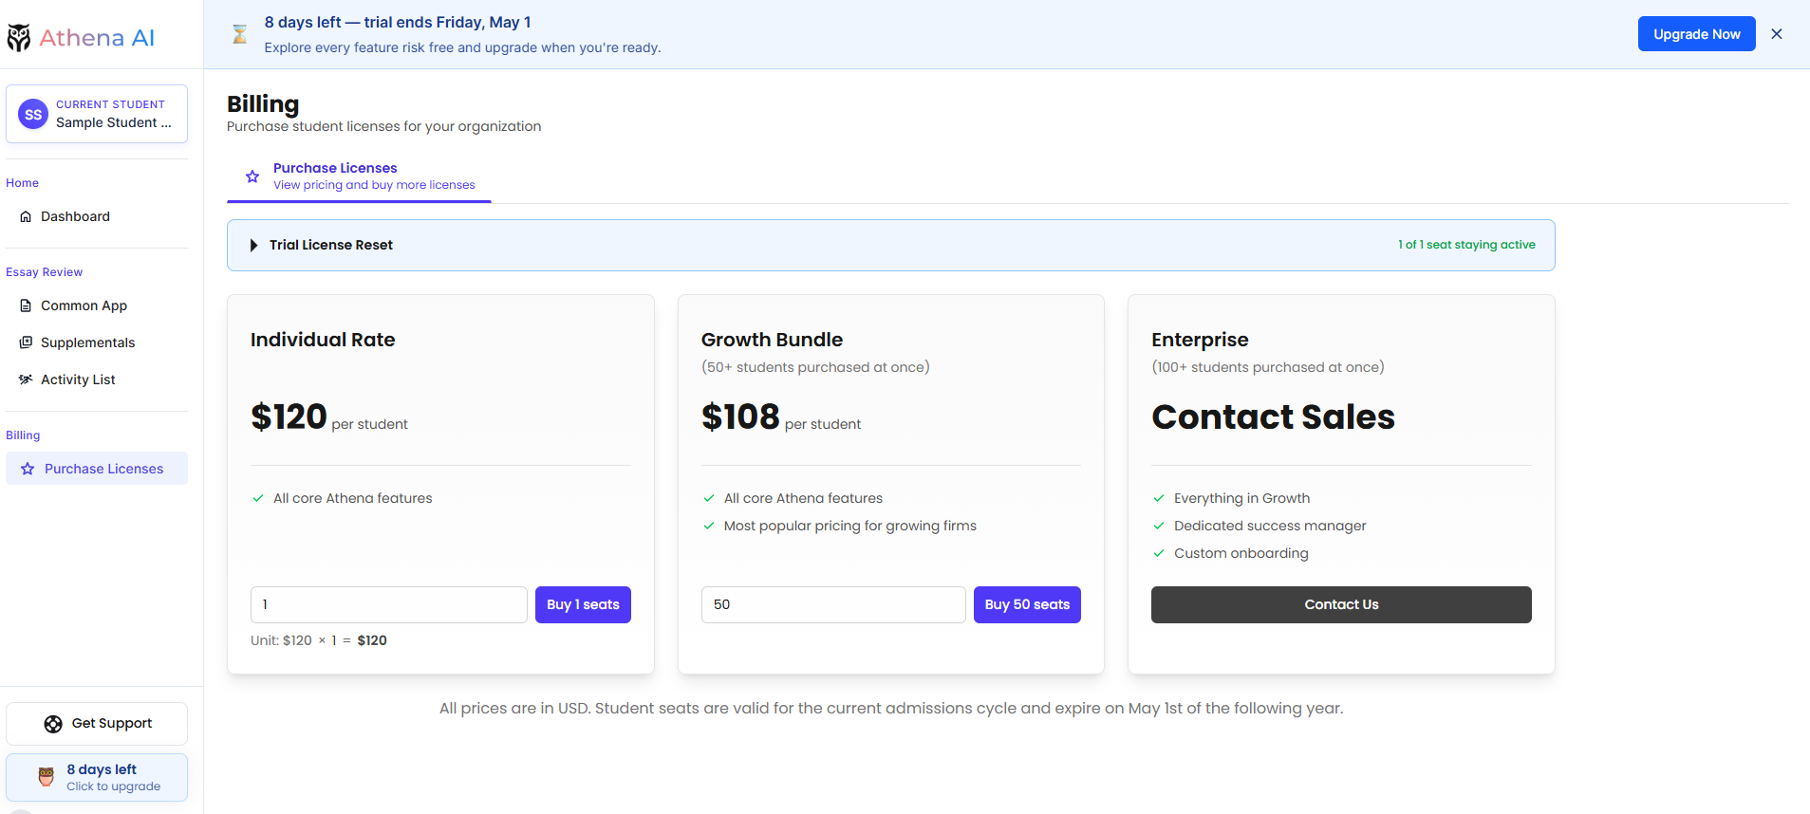1810x814 pixels.
Task: Click the Supplementals icon in sidebar
Action: (26, 342)
